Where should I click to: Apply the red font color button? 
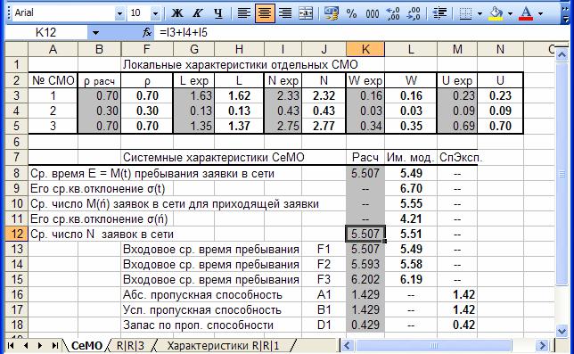click(x=526, y=13)
